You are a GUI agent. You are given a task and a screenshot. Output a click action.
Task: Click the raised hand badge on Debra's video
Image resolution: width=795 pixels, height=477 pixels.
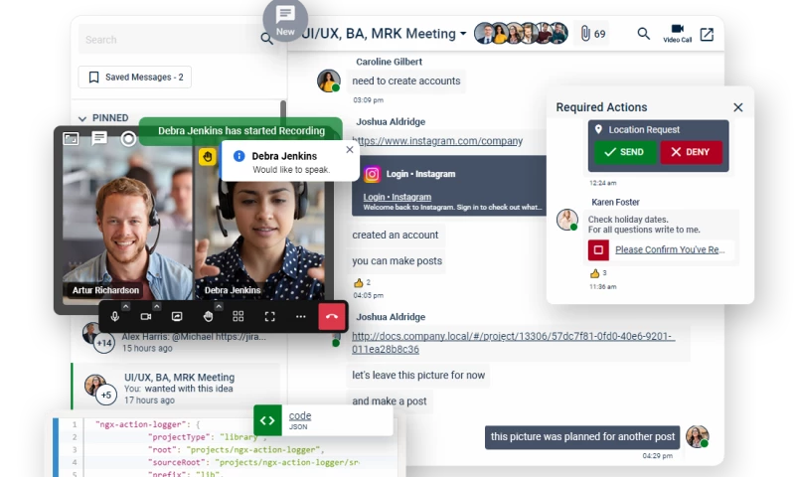coord(207,157)
